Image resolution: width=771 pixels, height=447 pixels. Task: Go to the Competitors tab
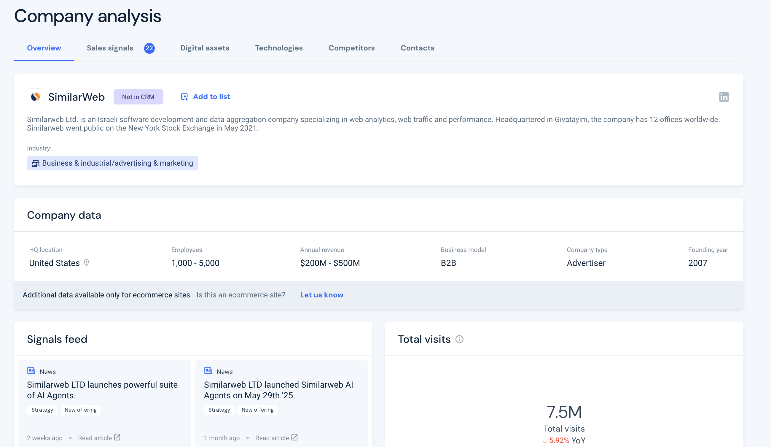(351, 48)
